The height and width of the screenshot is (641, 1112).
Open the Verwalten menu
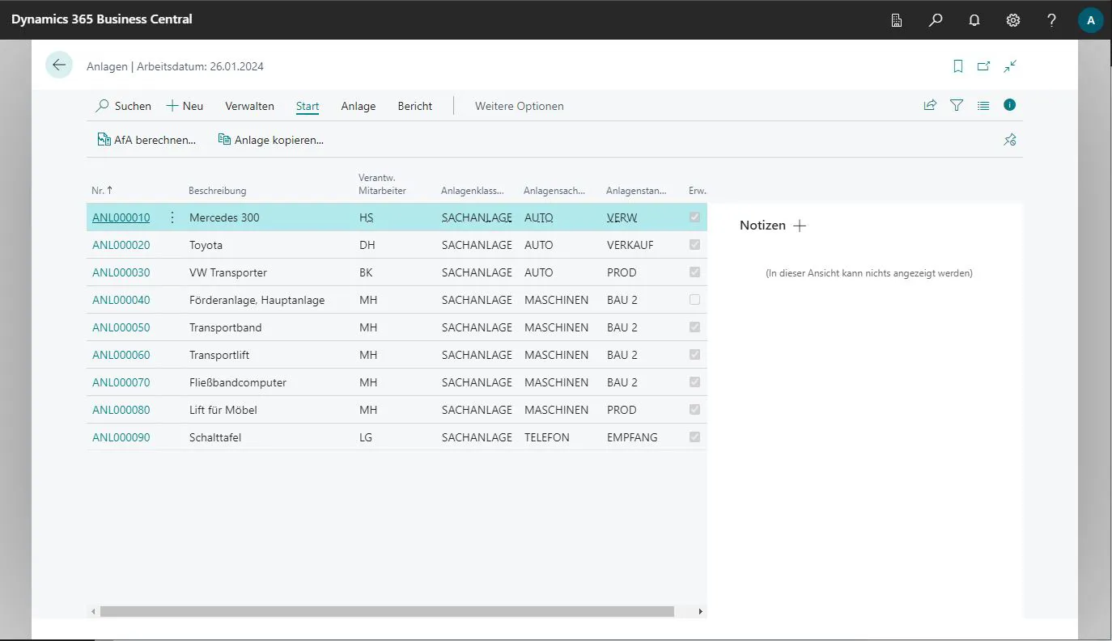coord(249,106)
